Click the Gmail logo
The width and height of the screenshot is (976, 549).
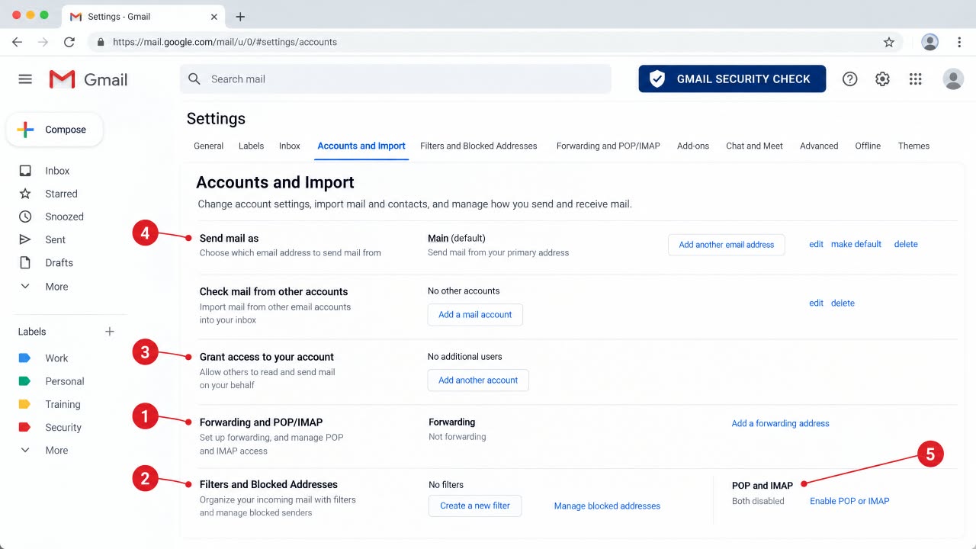(88, 79)
